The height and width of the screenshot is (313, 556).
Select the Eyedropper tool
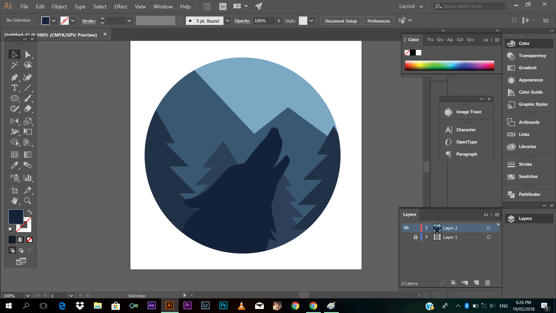pos(14,165)
